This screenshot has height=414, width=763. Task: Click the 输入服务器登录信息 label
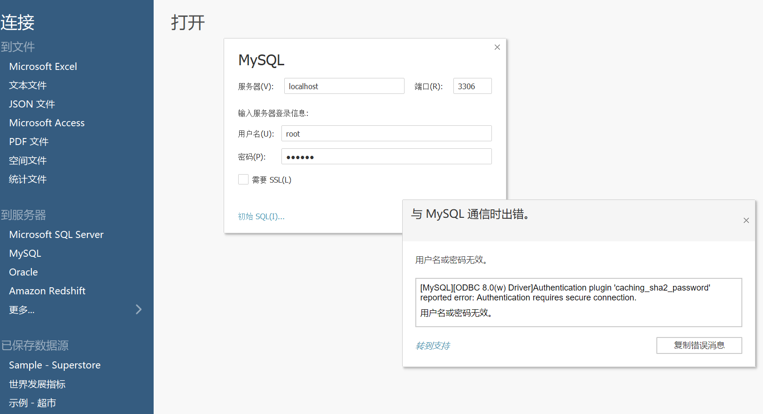click(x=273, y=113)
